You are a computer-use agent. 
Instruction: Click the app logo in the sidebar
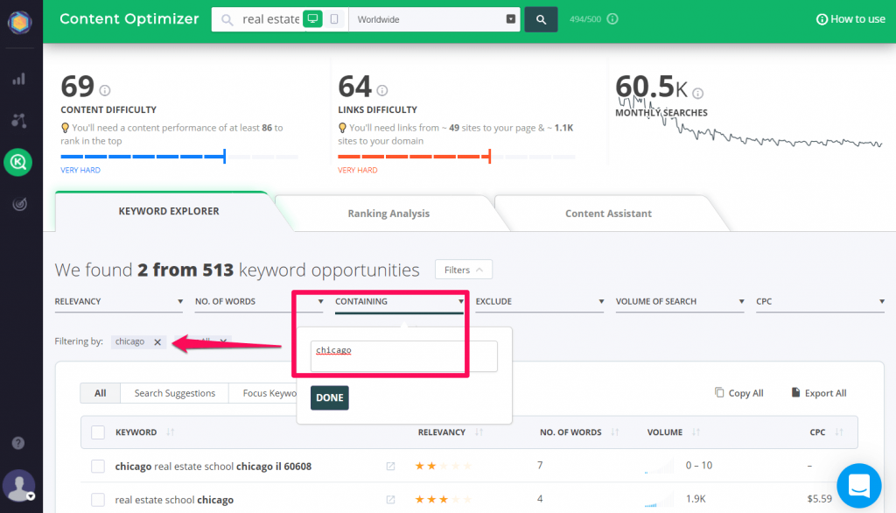click(x=19, y=22)
